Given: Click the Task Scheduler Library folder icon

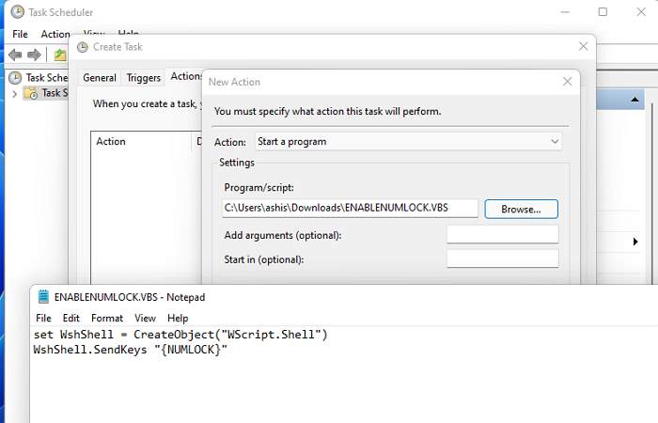Looking at the screenshot, I should (31, 93).
